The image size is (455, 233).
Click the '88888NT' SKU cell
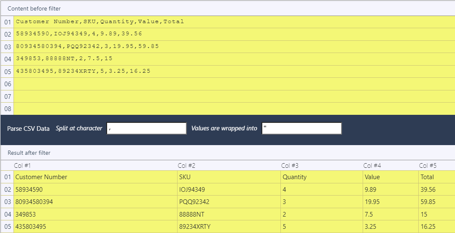point(192,214)
